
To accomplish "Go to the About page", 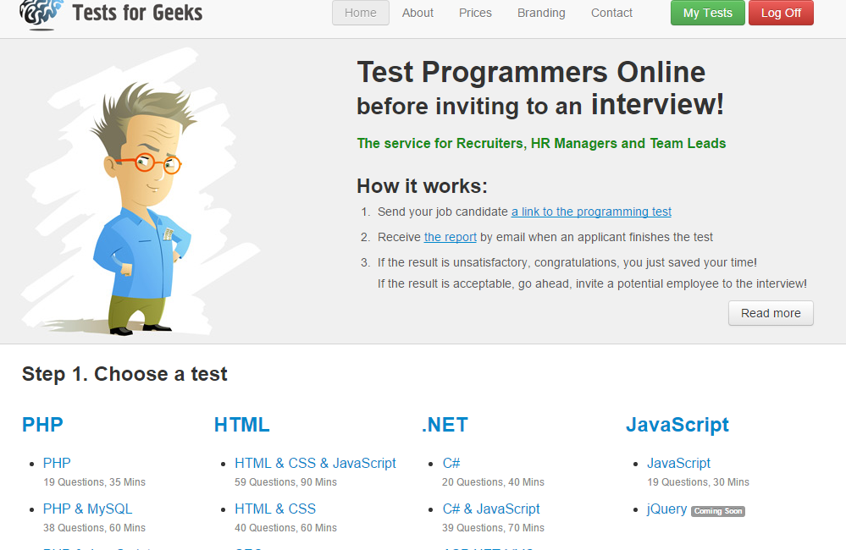I will pos(417,13).
